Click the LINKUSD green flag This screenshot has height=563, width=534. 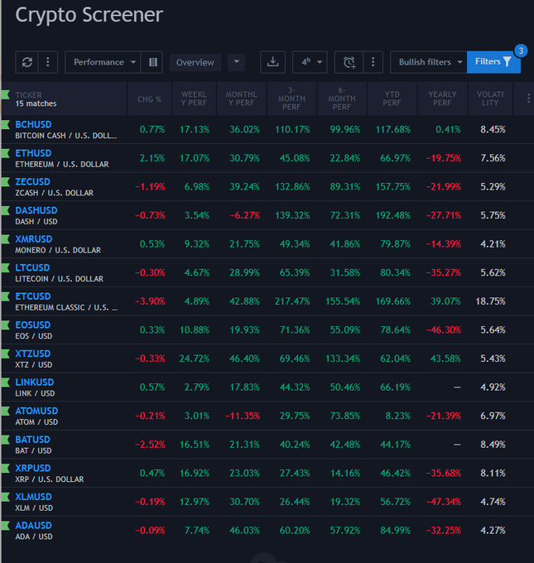(x=6, y=383)
